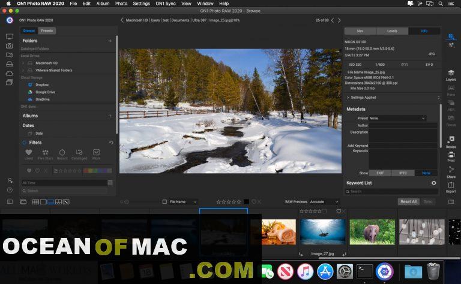This screenshot has height=284, width=461.
Task: Open RAW Previews Accurate dropdown
Action: point(324,201)
